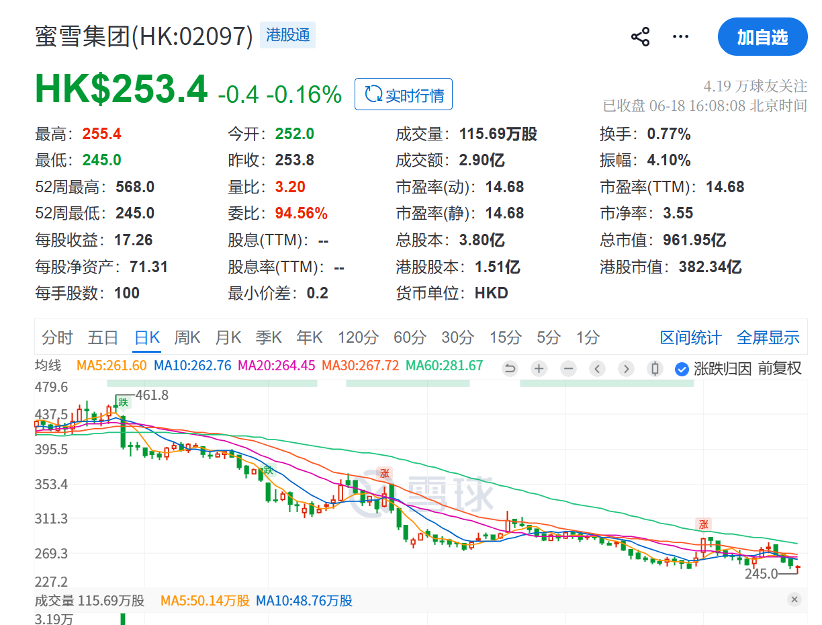Image resolution: width=822 pixels, height=625 pixels.
Task: Select the 月K chart tab
Action: (x=228, y=337)
